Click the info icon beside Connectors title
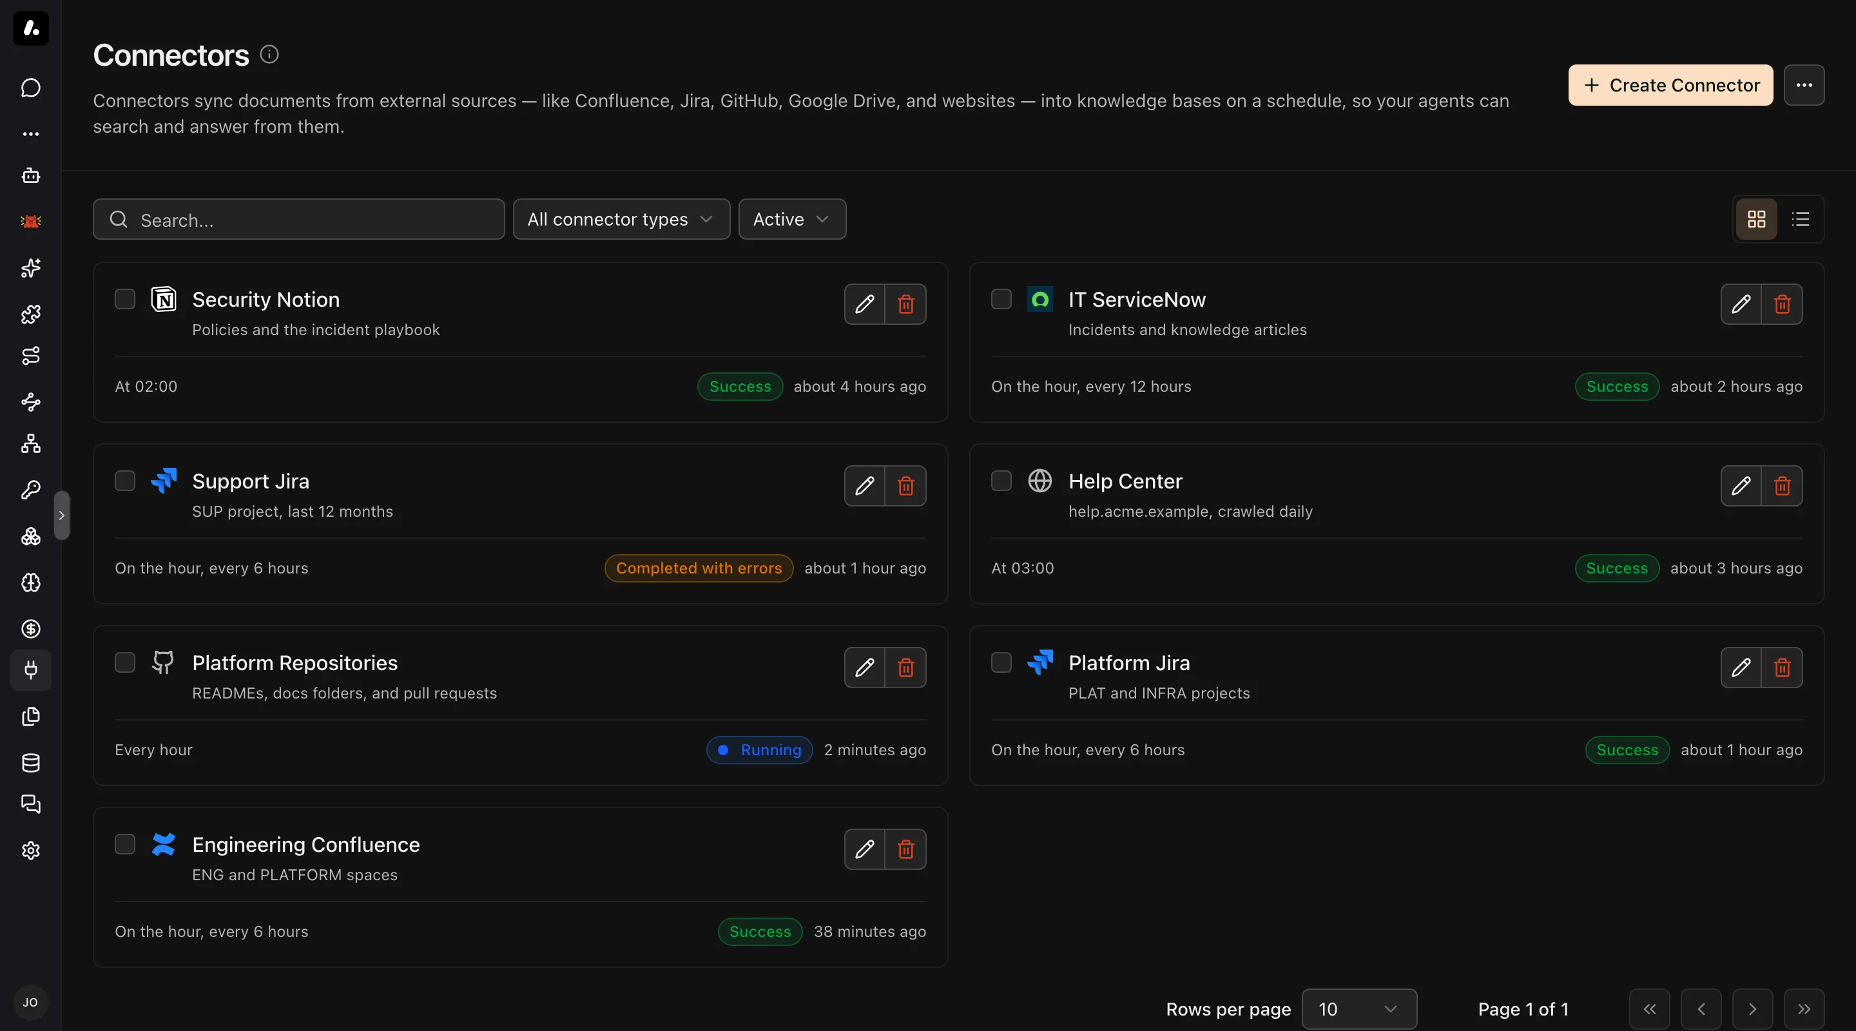This screenshot has width=1856, height=1031. click(x=269, y=54)
